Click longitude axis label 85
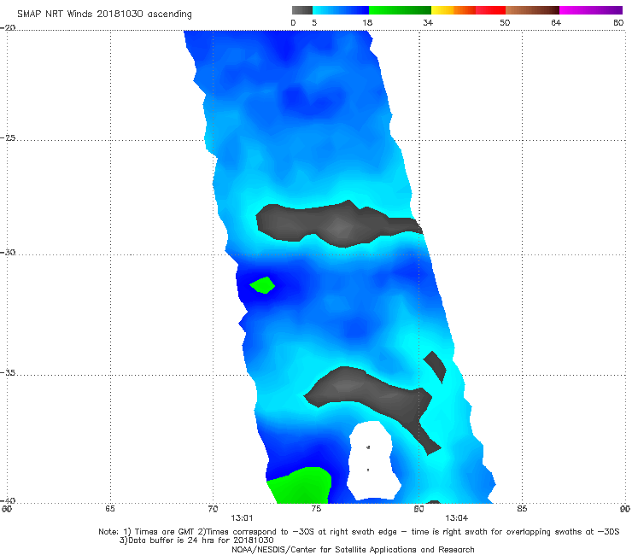The image size is (632, 555). point(522,509)
